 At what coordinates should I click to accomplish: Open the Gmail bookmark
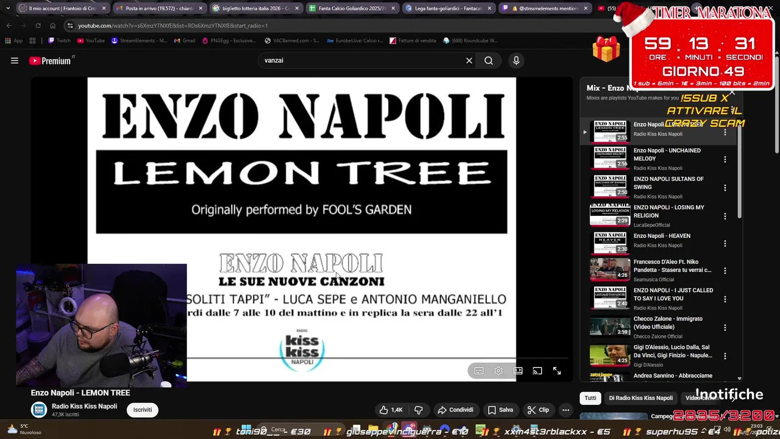coord(185,41)
